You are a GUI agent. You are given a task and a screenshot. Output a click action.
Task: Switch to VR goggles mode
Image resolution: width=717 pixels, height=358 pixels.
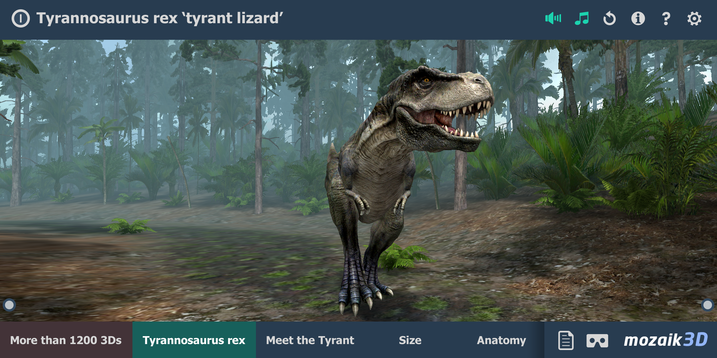click(597, 340)
